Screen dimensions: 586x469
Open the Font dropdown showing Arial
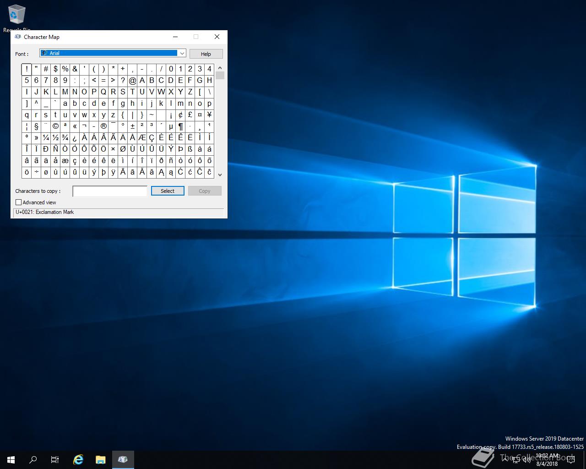coord(113,53)
